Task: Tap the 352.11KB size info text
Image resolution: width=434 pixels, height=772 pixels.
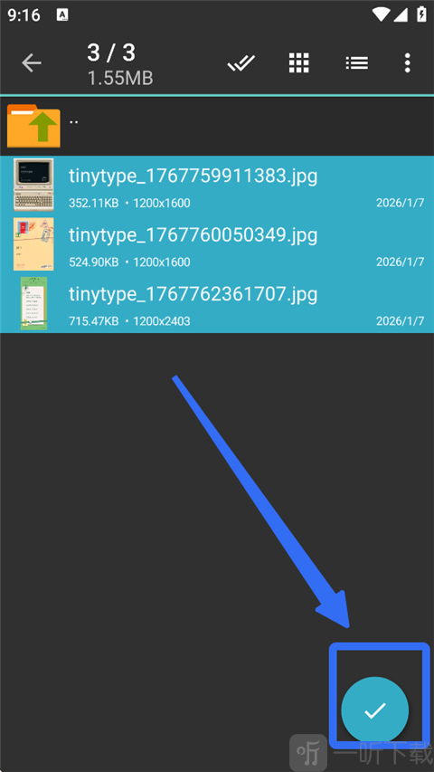Action: tap(94, 203)
